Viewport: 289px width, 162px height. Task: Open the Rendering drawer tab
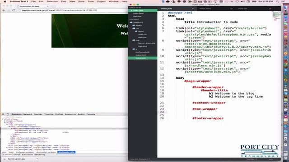[x=40, y=155]
